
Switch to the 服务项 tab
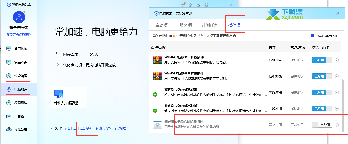(186, 25)
